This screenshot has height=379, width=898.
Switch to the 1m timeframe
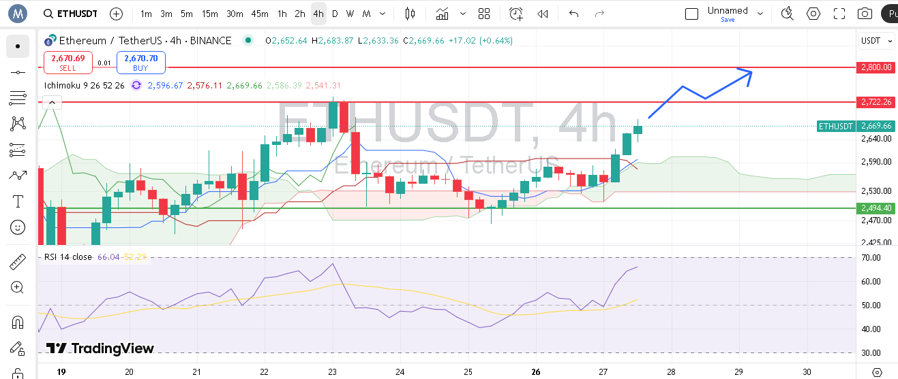(146, 14)
